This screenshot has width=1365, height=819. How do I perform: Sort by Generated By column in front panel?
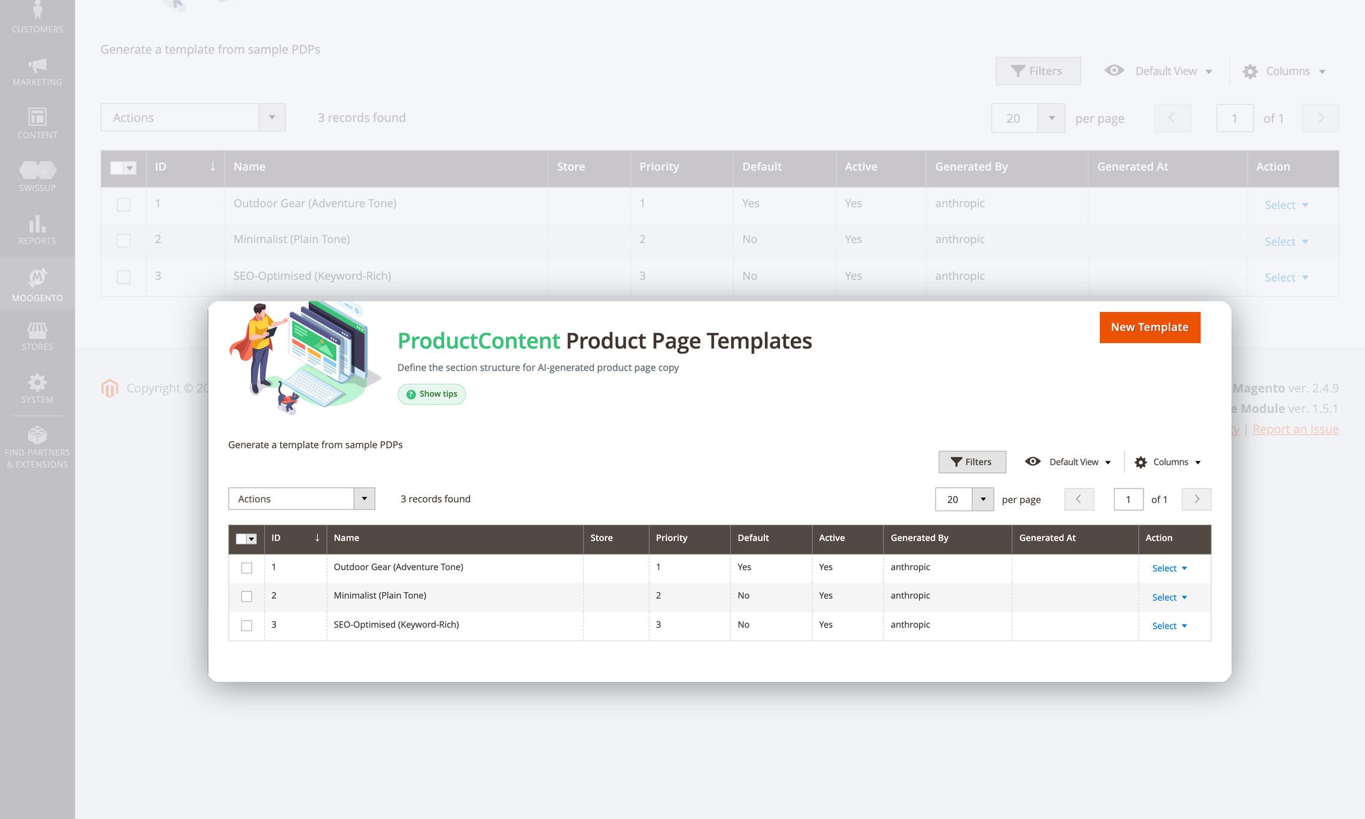947,538
